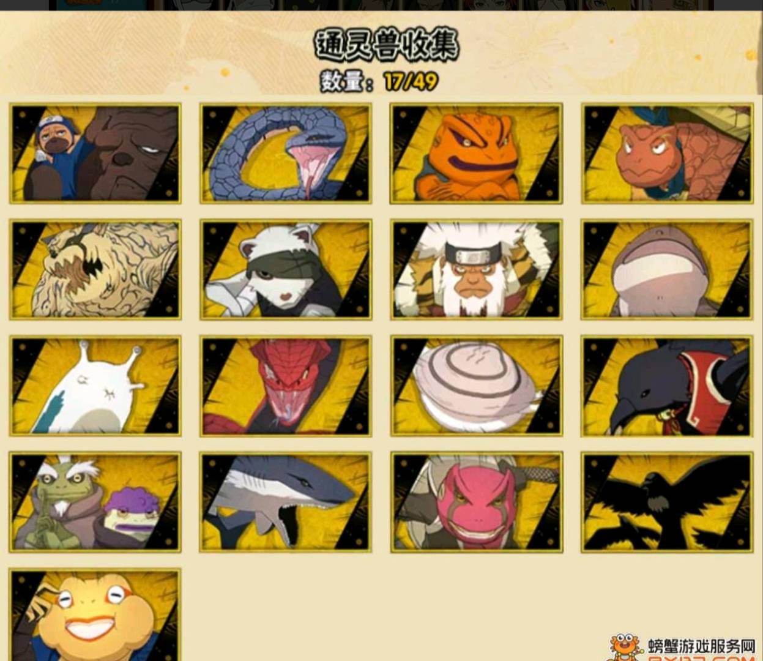This screenshot has height=661, width=763.
Task: Pick the white-haired monkey king card
Action: pos(477,270)
